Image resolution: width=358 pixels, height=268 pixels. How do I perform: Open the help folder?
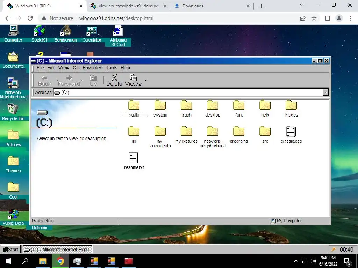[x=265, y=109]
